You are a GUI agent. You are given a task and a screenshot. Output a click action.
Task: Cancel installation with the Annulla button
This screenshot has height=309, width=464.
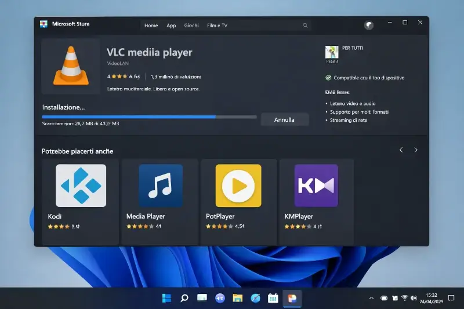coord(285,120)
